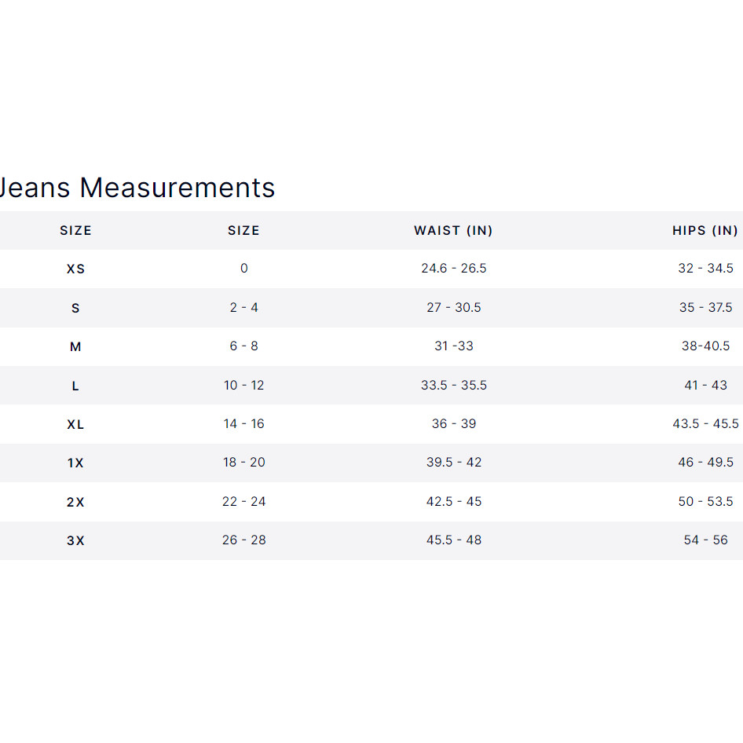Click the 45.5 - 48 waist value

tap(453, 540)
